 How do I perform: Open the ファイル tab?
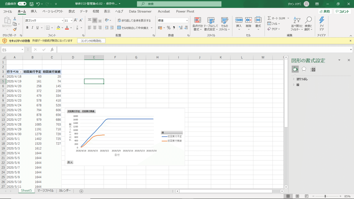point(7,11)
